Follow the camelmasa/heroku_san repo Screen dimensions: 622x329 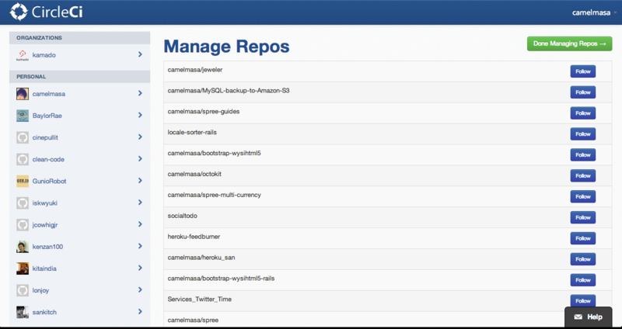point(582,259)
